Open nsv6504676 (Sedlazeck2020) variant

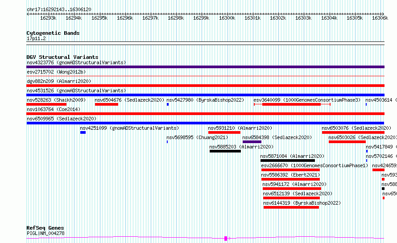point(129,100)
